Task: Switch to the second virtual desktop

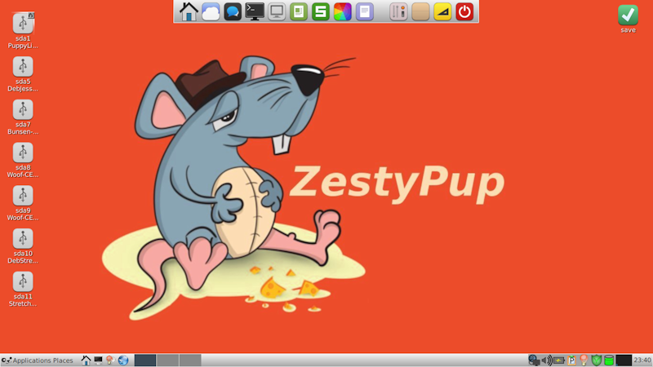Action: [x=167, y=360]
